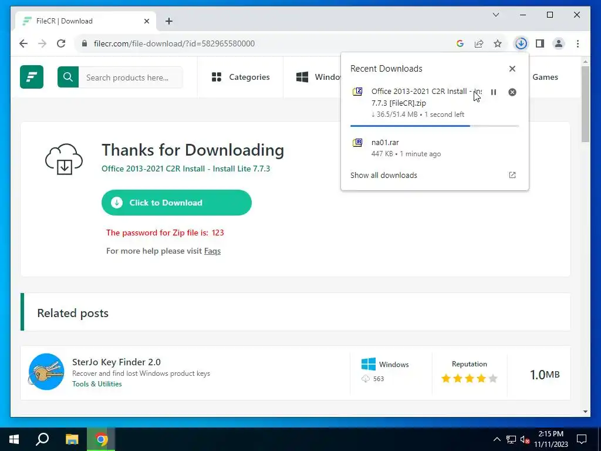
Task: Reload the FileCR page
Action: tap(61, 43)
